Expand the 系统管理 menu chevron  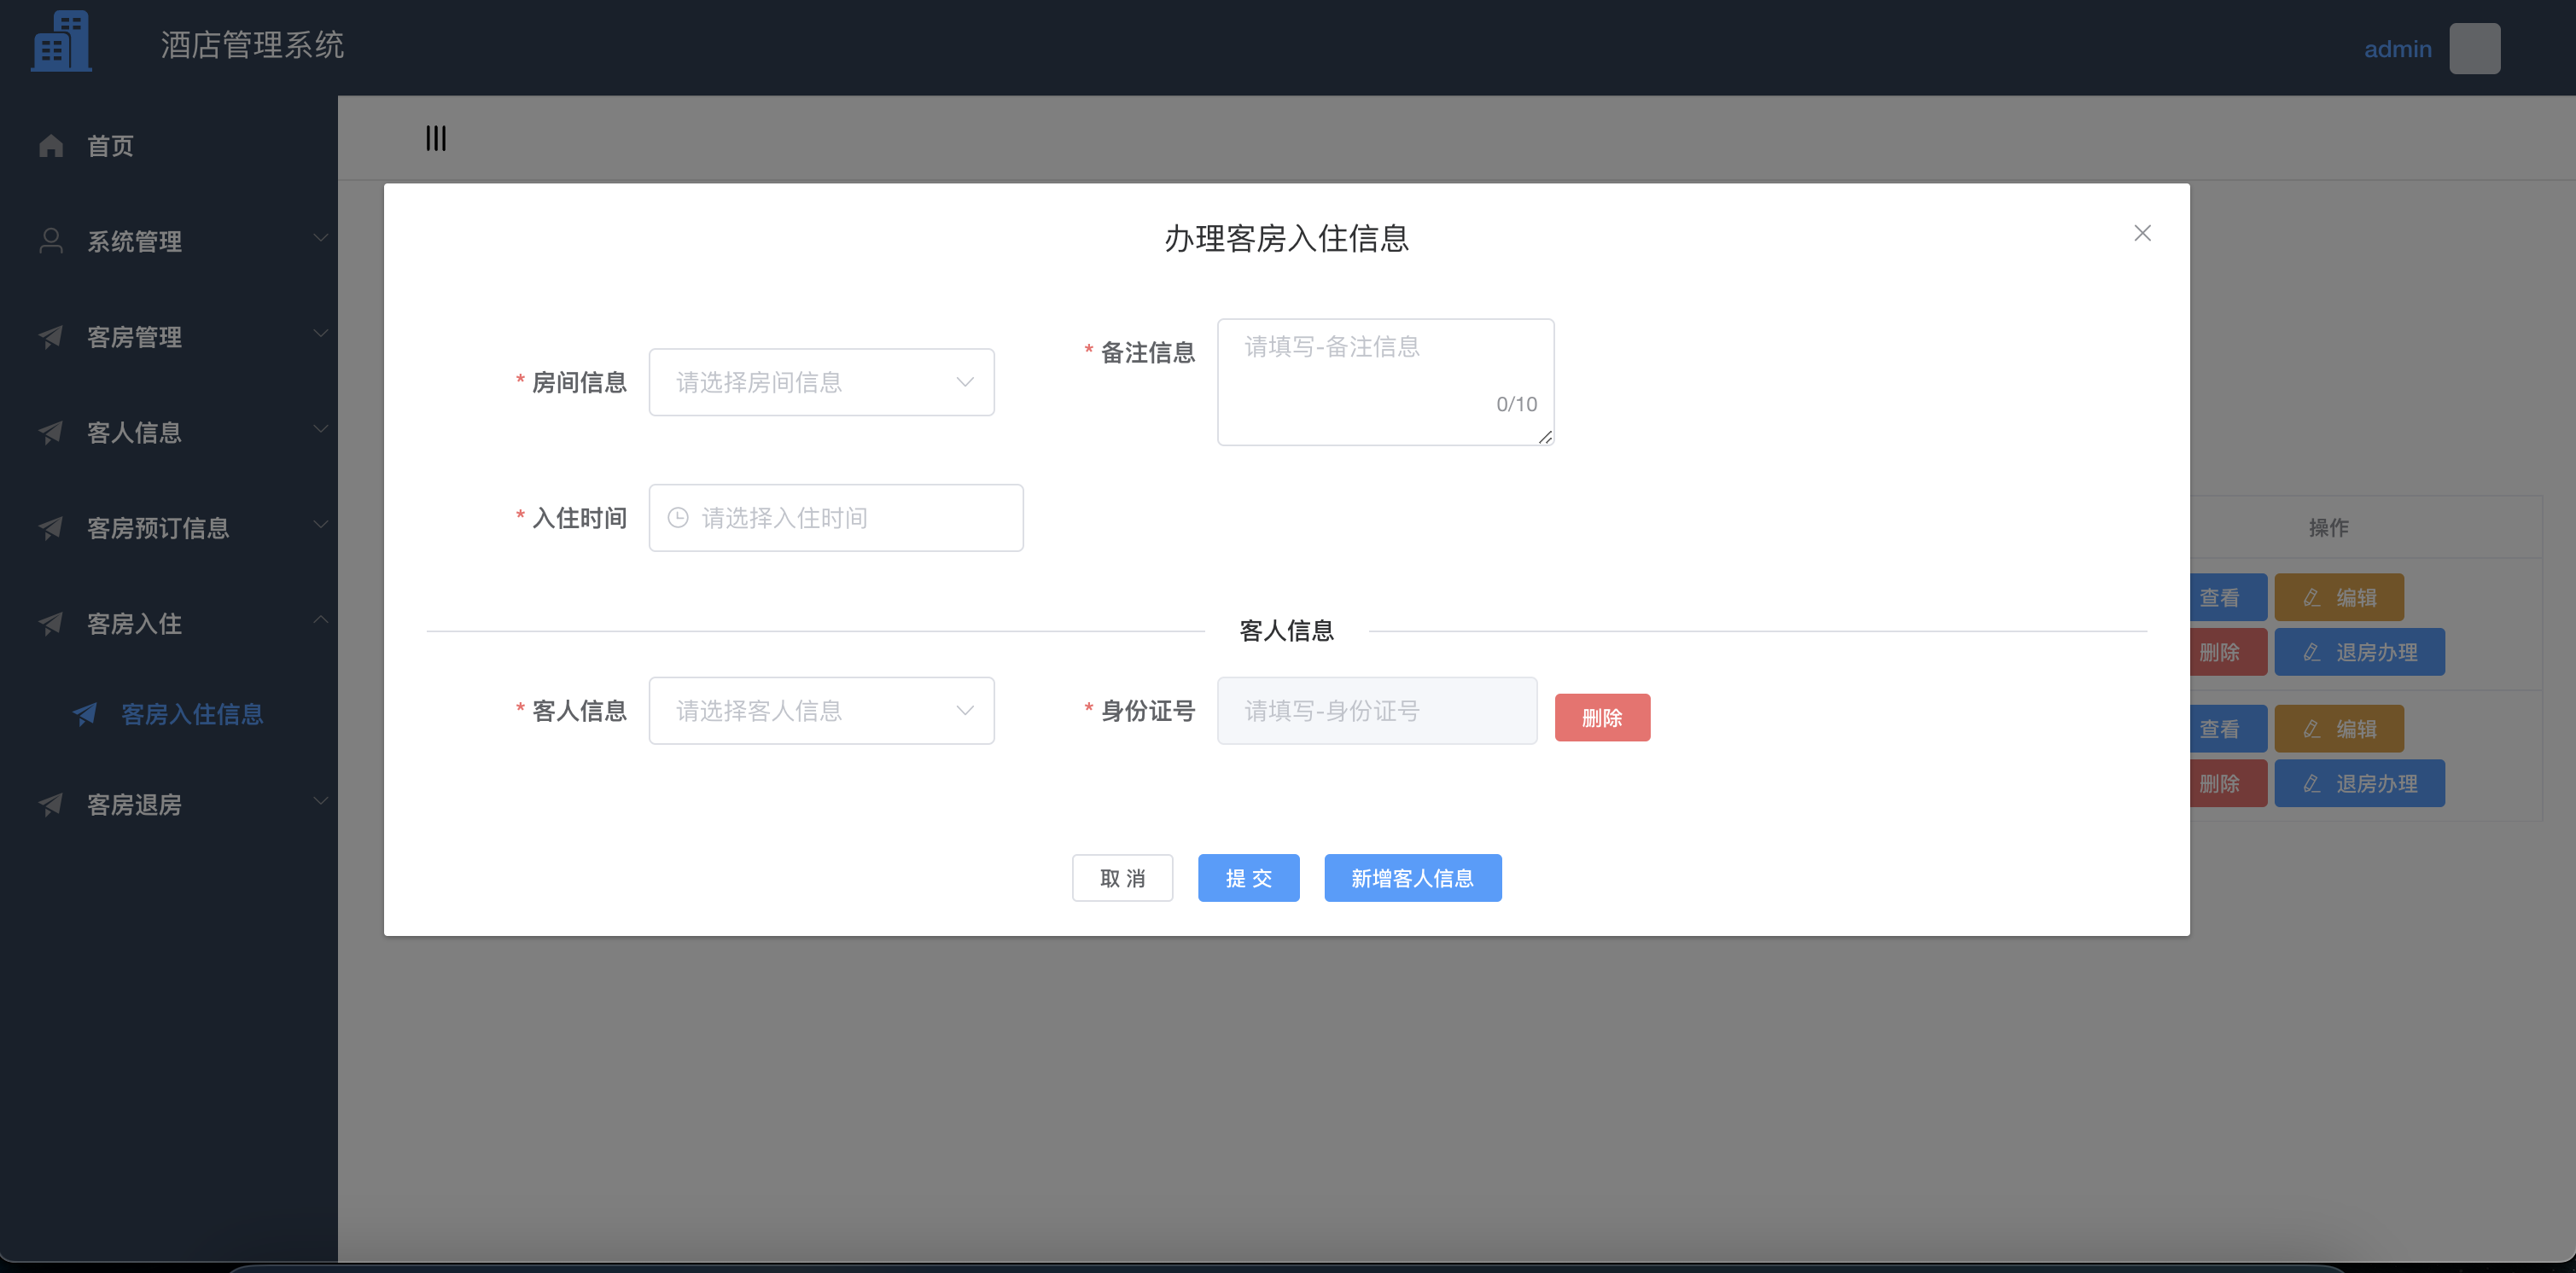320,238
